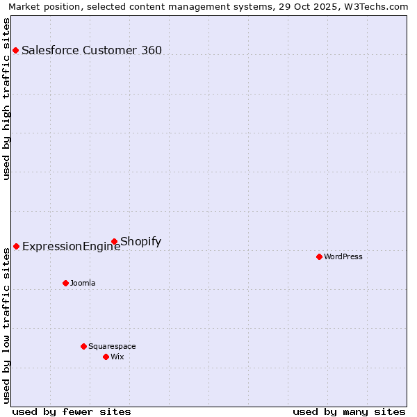Click the ExpressionEngine text label
417x417 pixels.
click(x=71, y=247)
